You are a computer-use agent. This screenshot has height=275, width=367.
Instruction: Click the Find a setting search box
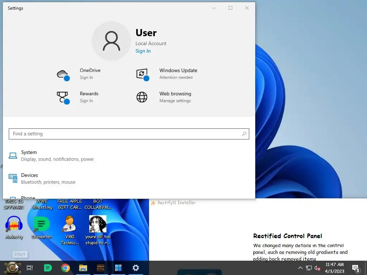point(129,134)
